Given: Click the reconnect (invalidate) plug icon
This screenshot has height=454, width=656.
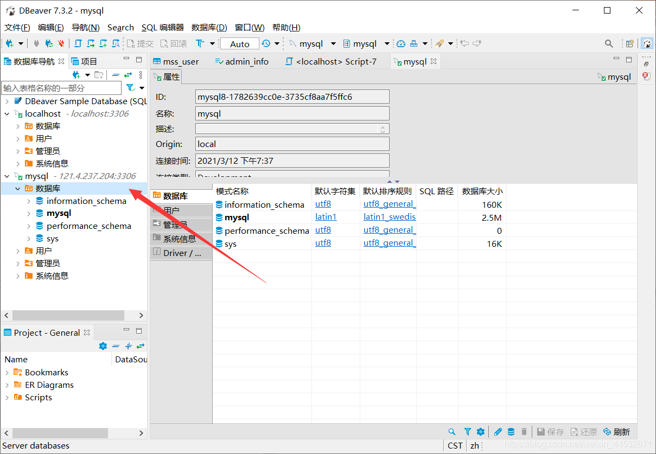Looking at the screenshot, I should point(49,43).
